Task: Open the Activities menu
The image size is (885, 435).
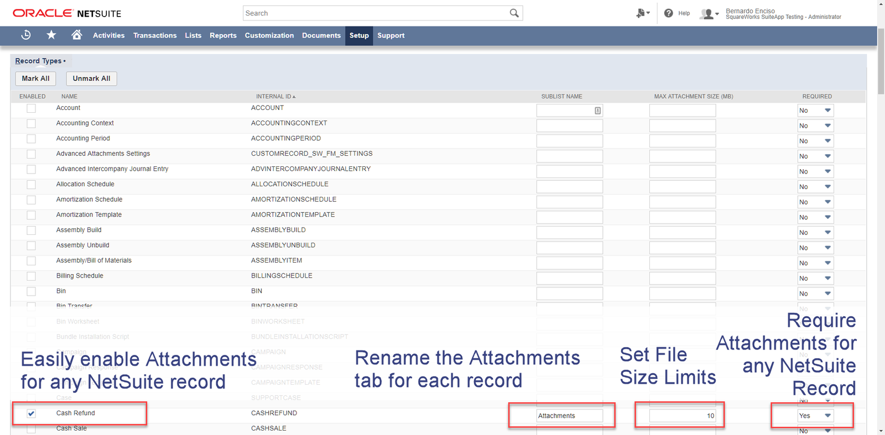Action: pyautogui.click(x=108, y=35)
